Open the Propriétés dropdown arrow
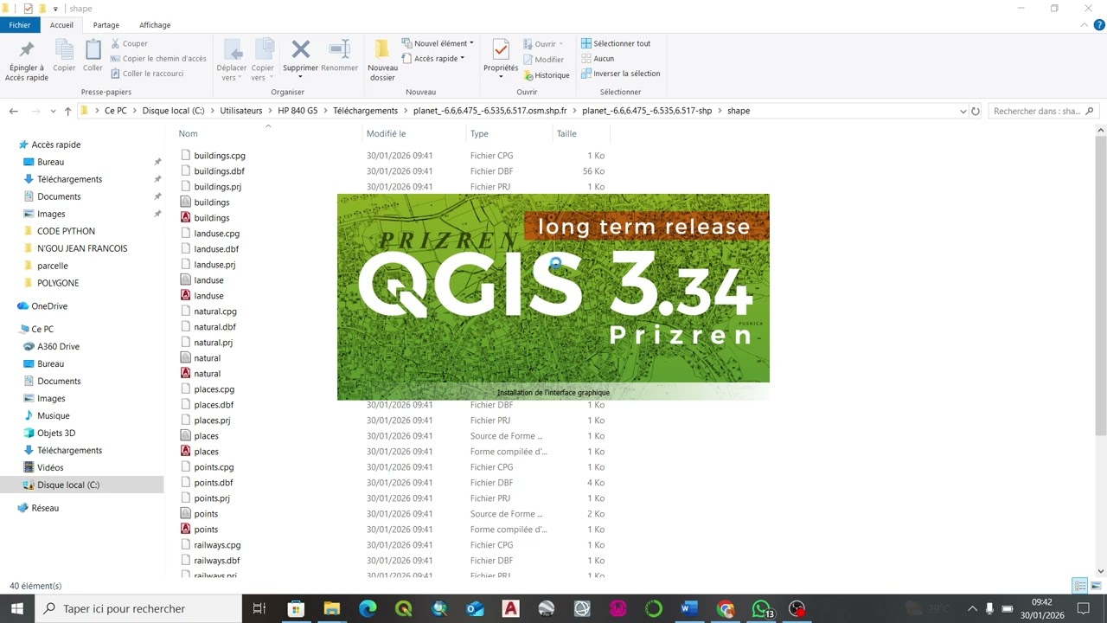Screen dimensions: 1107x623 [501, 78]
